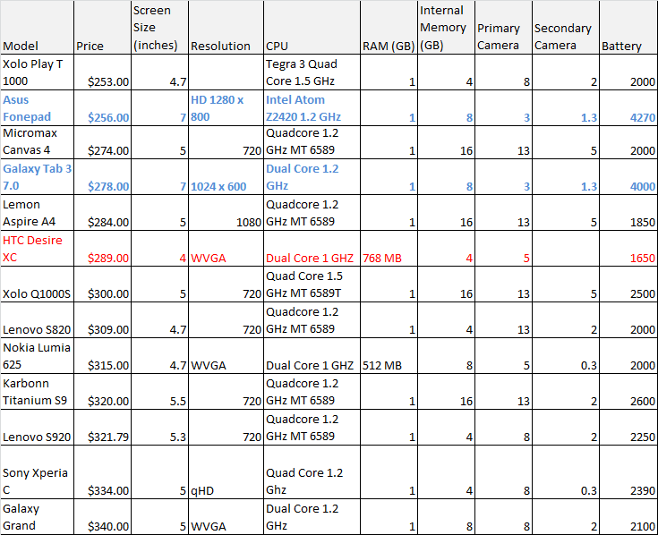Select Tegra 3 Quad Core 1.5 GHz cell
Image resolution: width=658 pixels, height=535 pixels.
[x=312, y=72]
